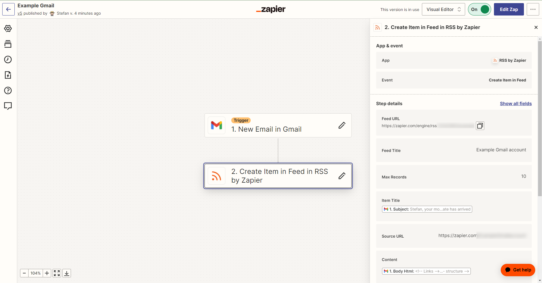
Task: Open the Get help chat button
Action: [518, 270]
